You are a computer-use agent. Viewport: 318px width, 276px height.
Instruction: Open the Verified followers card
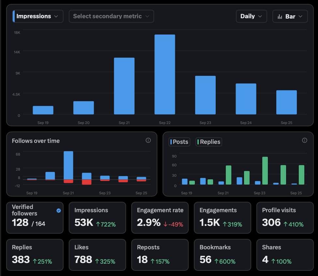click(35, 218)
